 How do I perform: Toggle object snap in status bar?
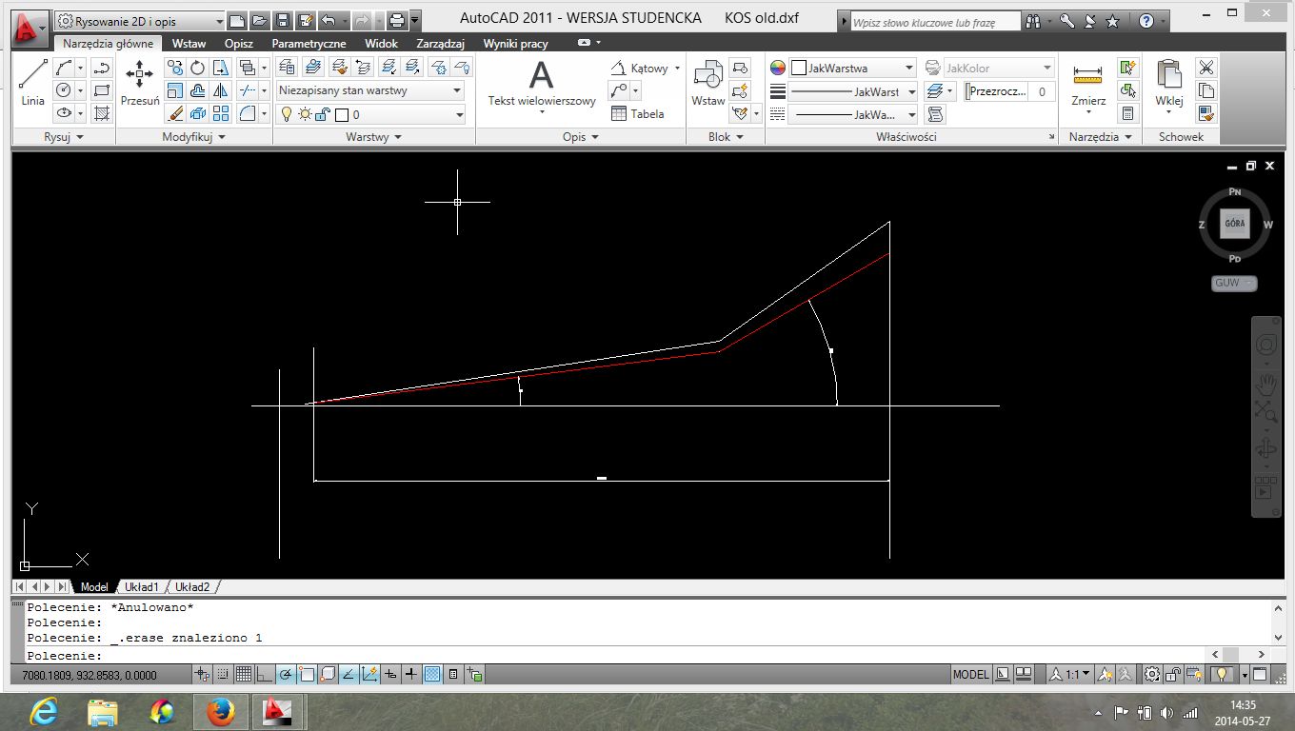pos(307,675)
